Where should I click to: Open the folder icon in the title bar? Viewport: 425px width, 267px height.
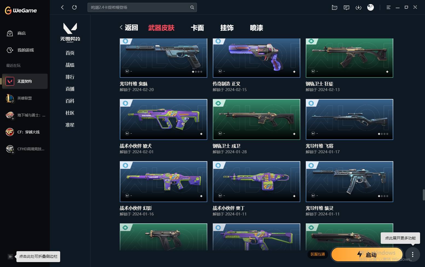tap(334, 8)
